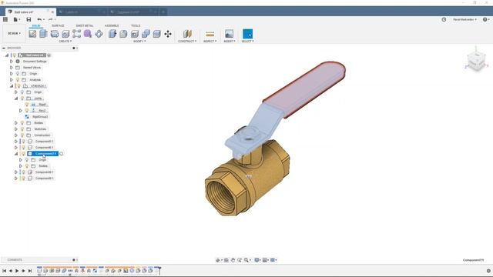Open the Data Panel grid icon

pyautogui.click(x=5, y=19)
